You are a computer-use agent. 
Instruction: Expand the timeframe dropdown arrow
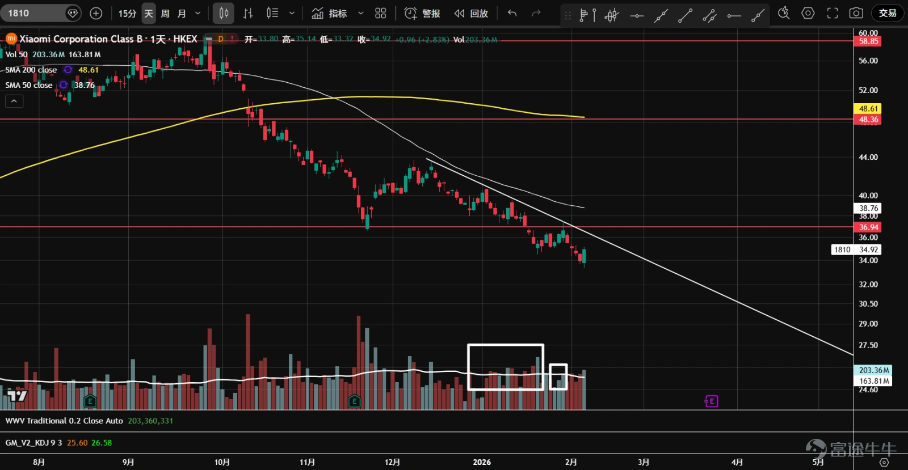(x=197, y=13)
